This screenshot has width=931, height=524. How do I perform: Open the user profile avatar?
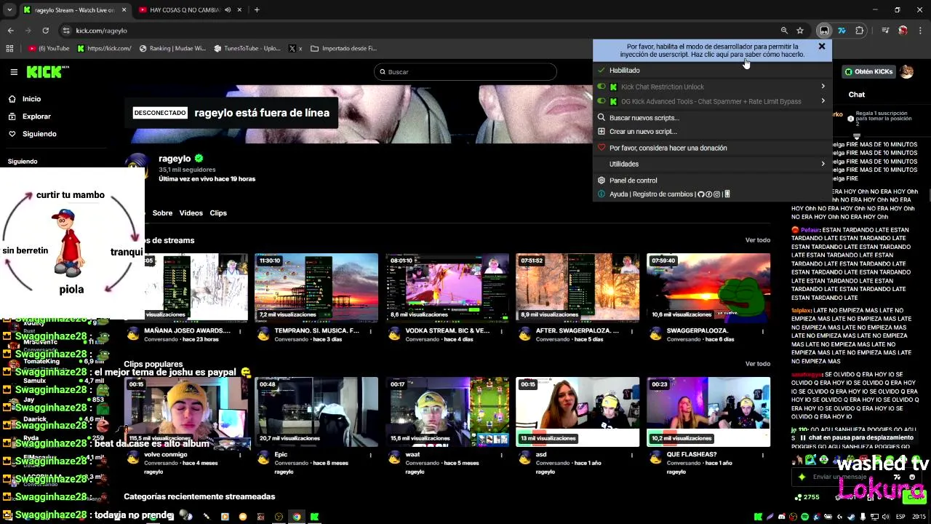906,71
